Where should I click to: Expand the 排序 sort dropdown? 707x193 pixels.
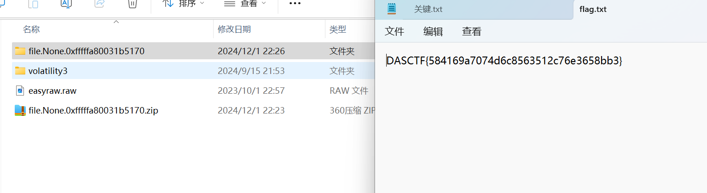click(184, 4)
